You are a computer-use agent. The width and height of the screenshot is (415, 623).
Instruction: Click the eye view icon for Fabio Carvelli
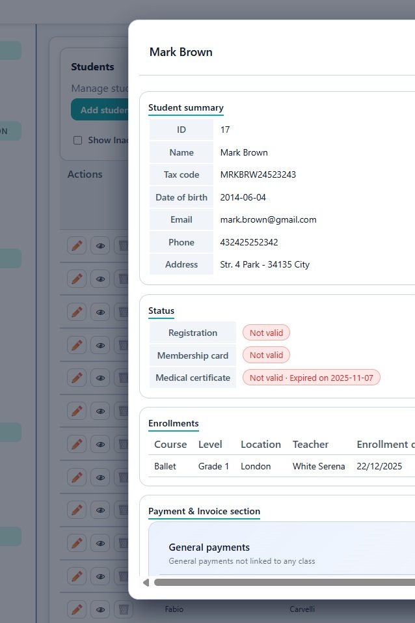[x=100, y=609]
